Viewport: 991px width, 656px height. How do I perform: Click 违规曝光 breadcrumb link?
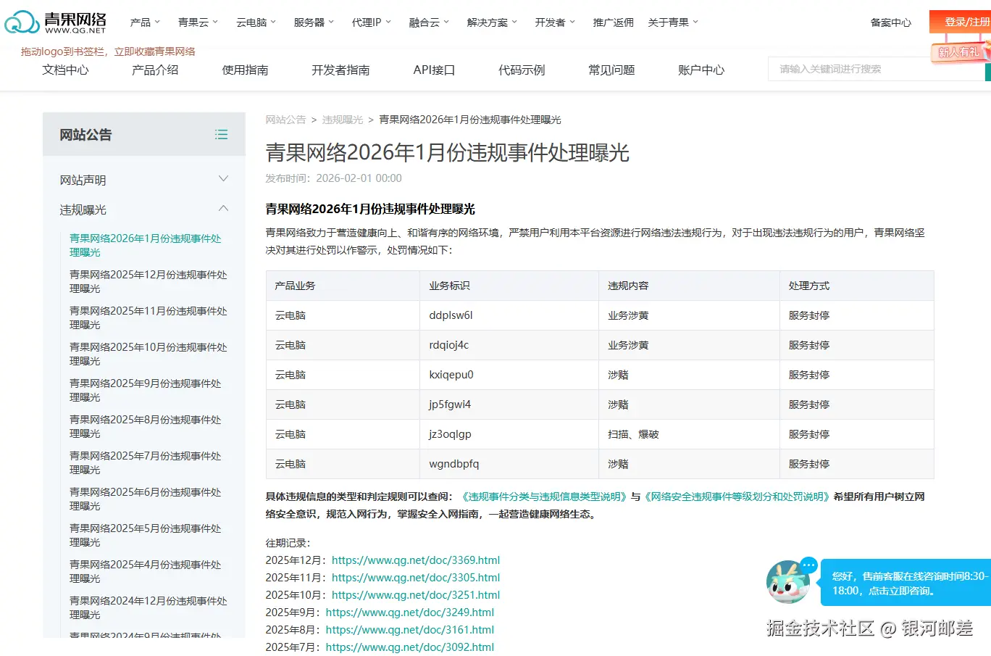coord(343,120)
